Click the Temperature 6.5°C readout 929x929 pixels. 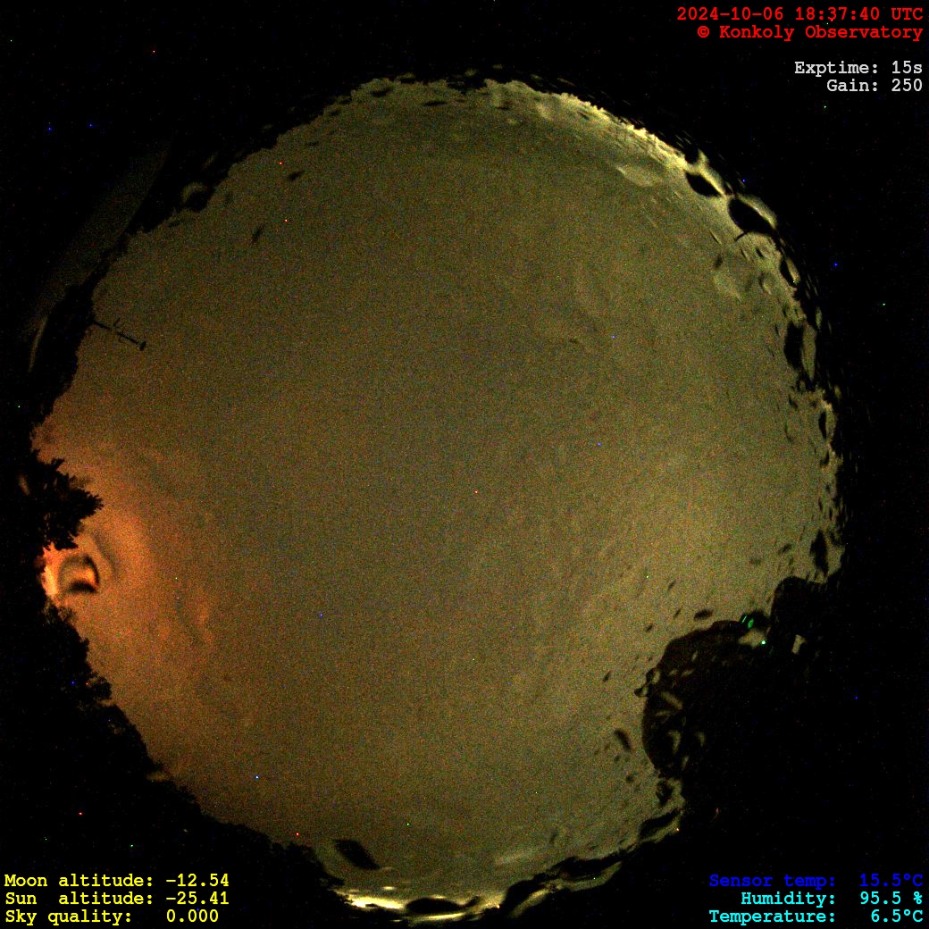tap(816, 916)
